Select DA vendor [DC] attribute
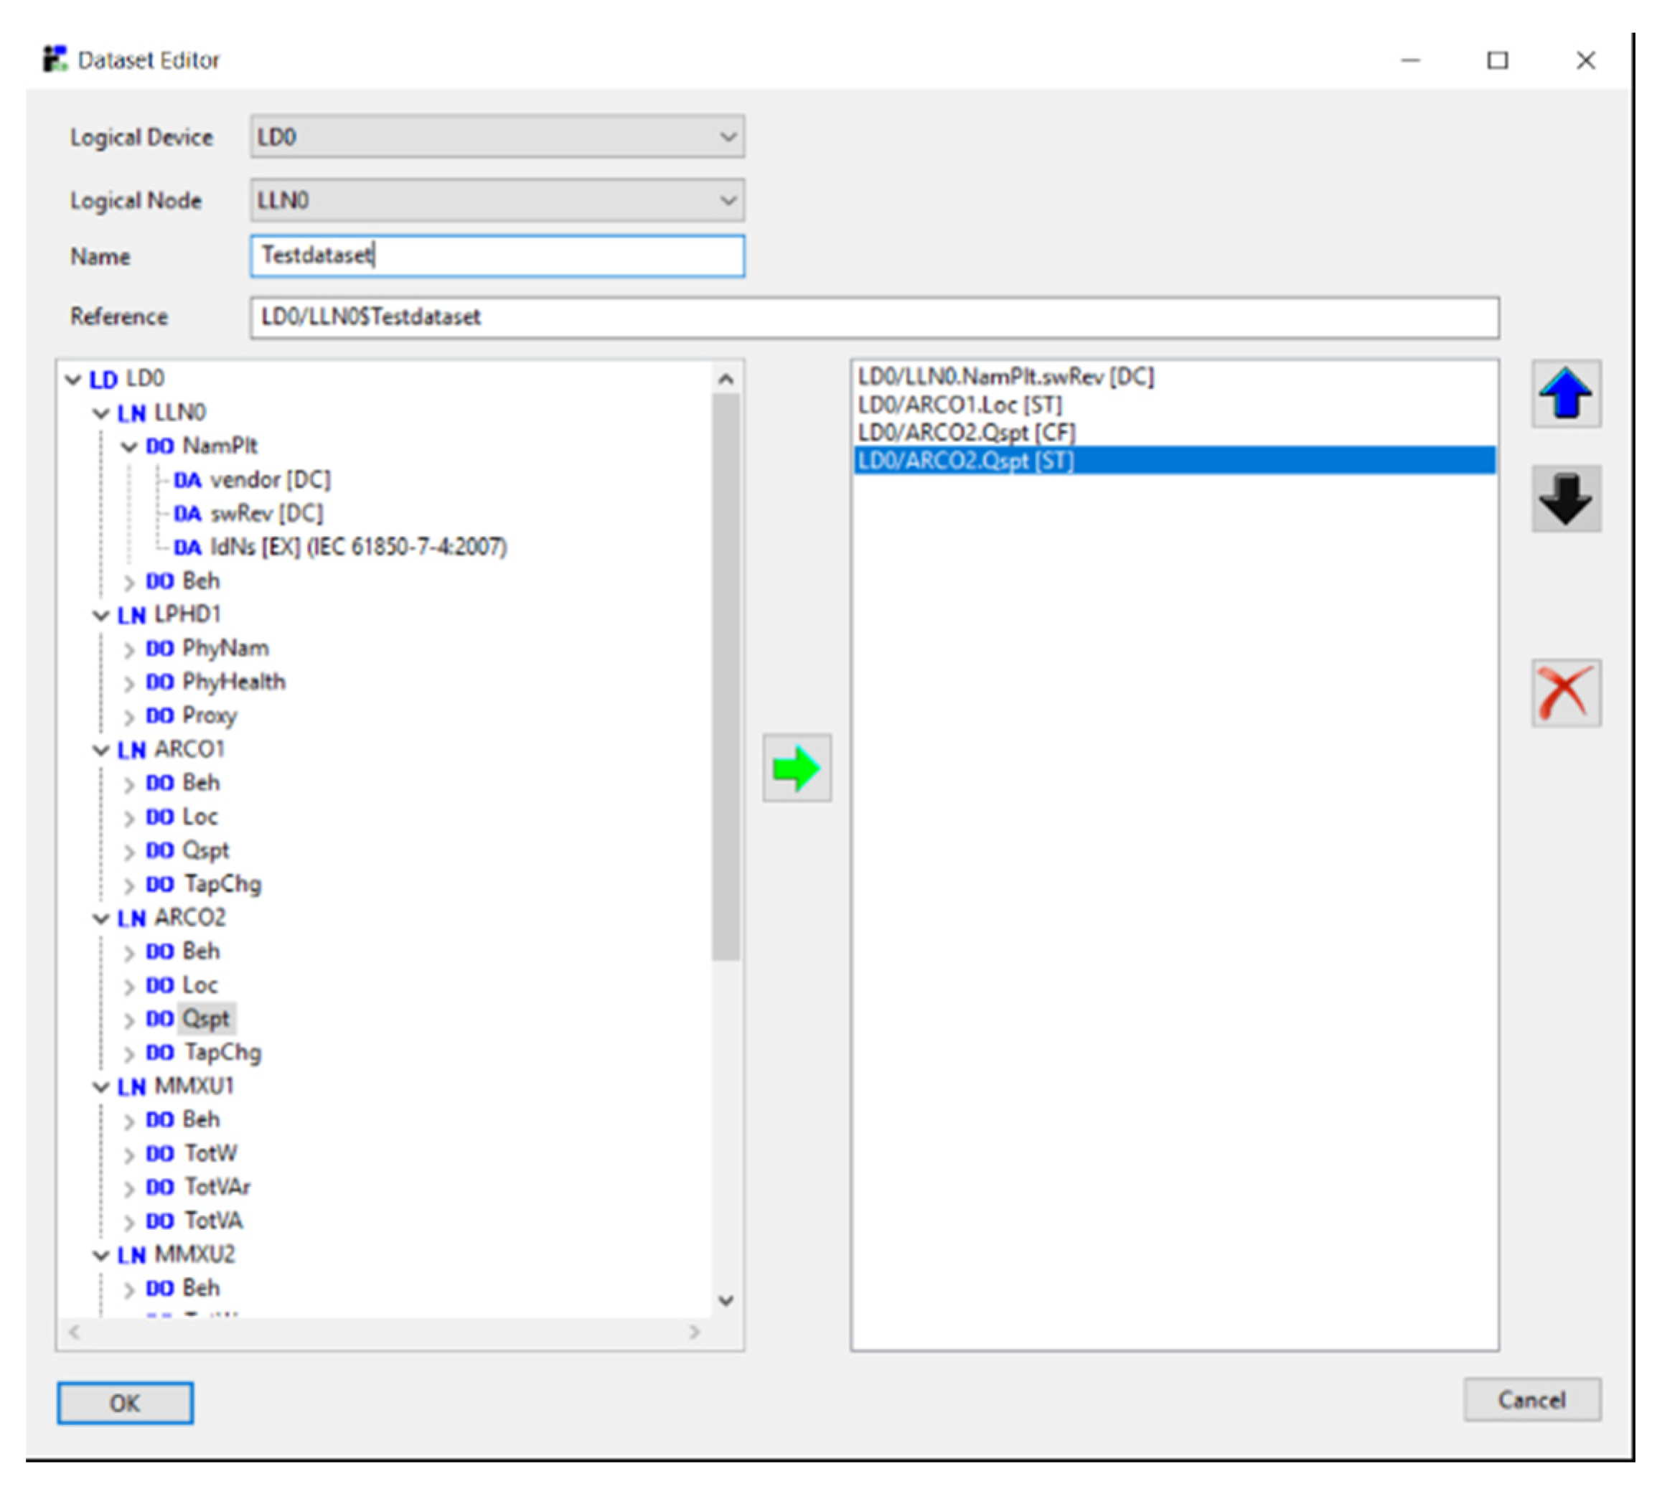The height and width of the screenshot is (1494, 1662). point(269,479)
